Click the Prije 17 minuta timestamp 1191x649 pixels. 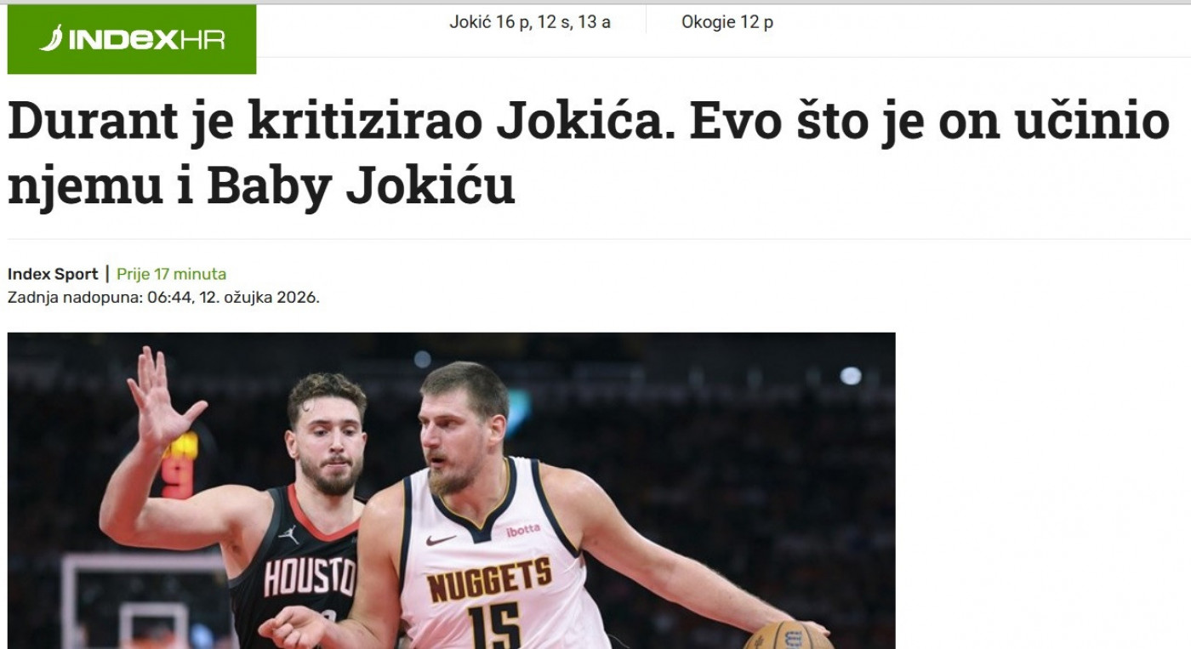pos(171,274)
